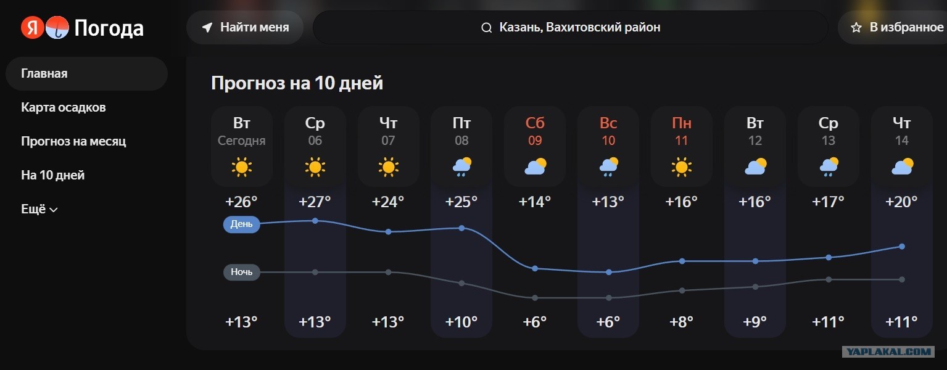Viewport: 947px width, 370px height.
Task: Click the rain icon for Wednesday 13
Action: point(828,166)
